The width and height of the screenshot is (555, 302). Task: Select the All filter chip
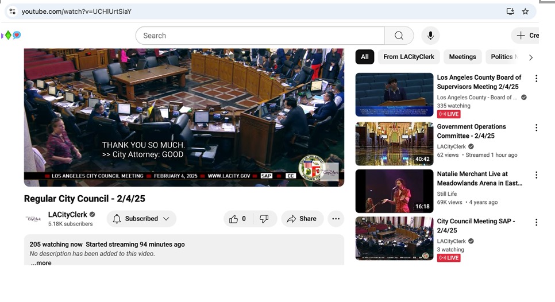(365, 57)
